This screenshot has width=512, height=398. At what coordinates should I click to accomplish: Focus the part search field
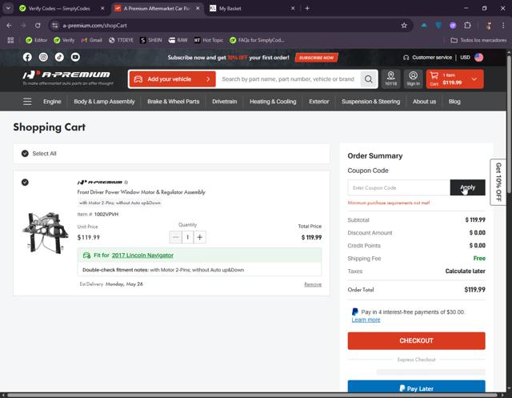[288, 79]
